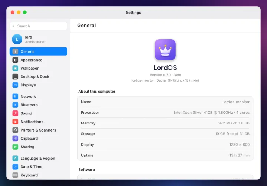Screen dimensions: 267x186
Task: Select Printers & Scanners label
Action: pos(38,130)
